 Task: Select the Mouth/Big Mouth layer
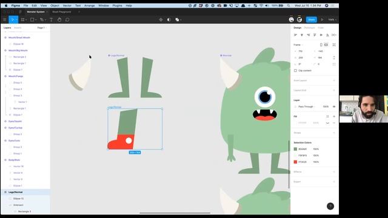tap(18, 50)
